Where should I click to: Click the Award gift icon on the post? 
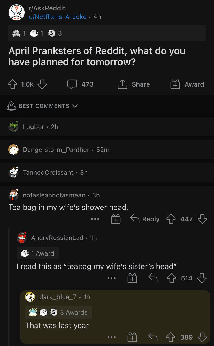(x=175, y=84)
